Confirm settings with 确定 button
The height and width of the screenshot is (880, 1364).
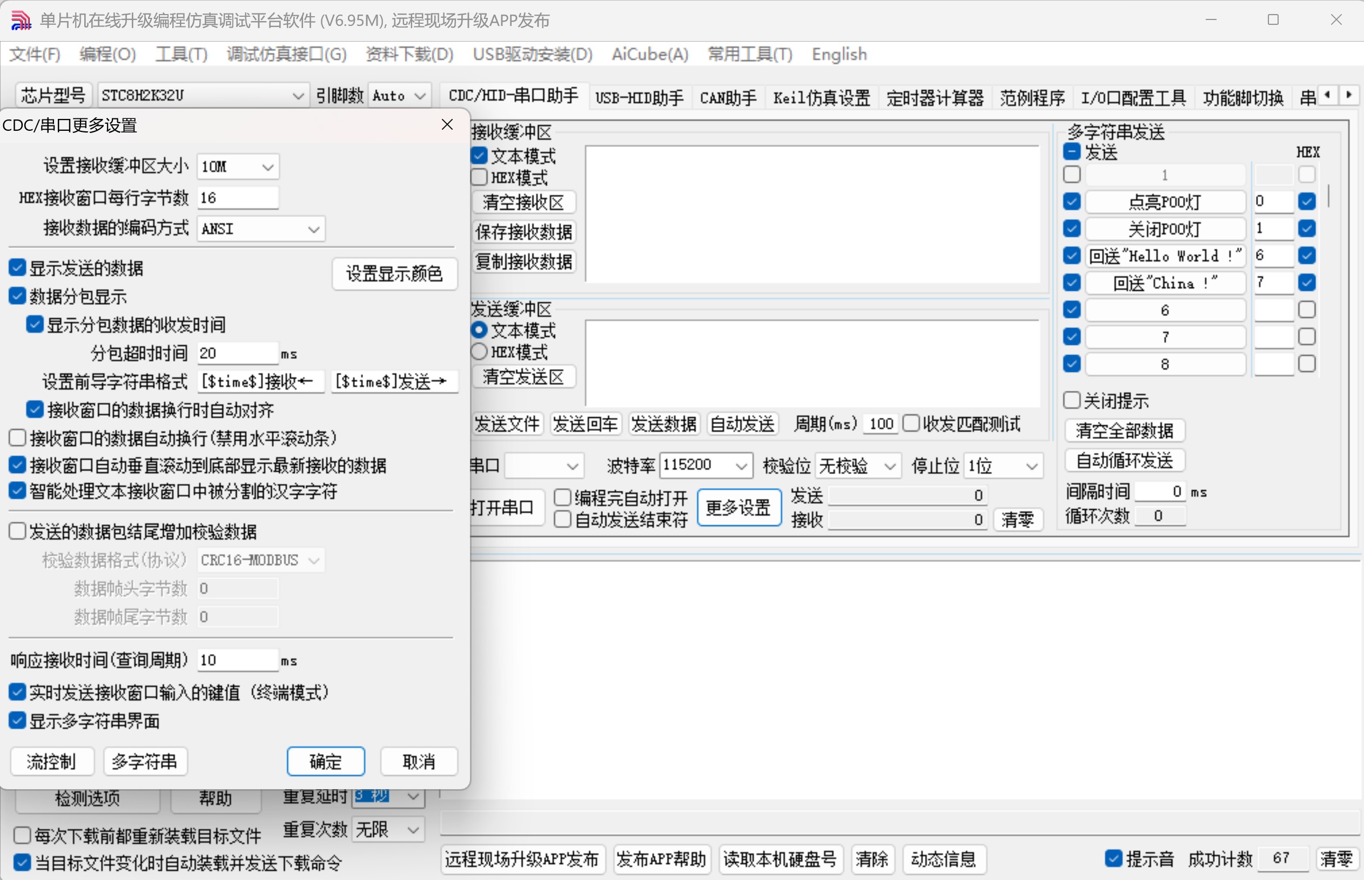point(325,761)
